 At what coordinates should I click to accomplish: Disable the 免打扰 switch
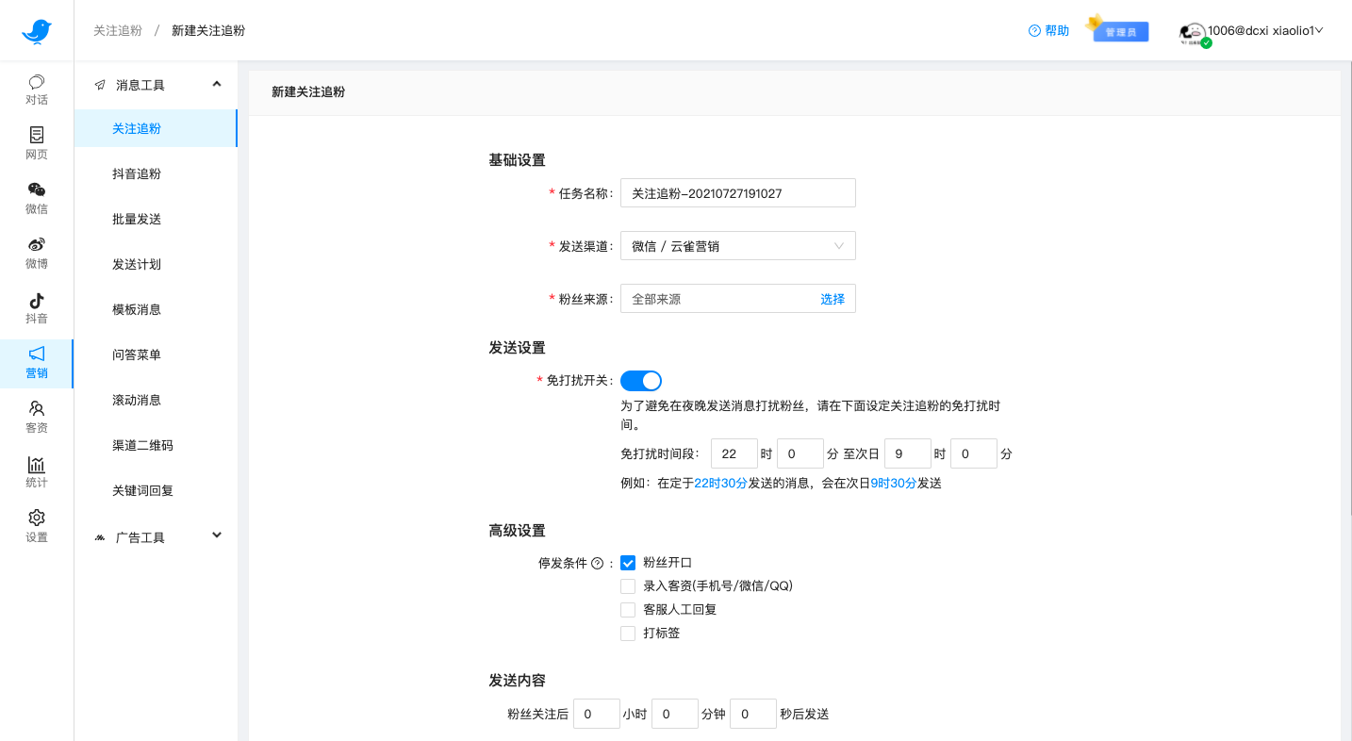641,380
